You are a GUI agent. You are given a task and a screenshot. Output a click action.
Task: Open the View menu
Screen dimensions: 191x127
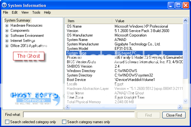pyautogui.click(x=25, y=12)
